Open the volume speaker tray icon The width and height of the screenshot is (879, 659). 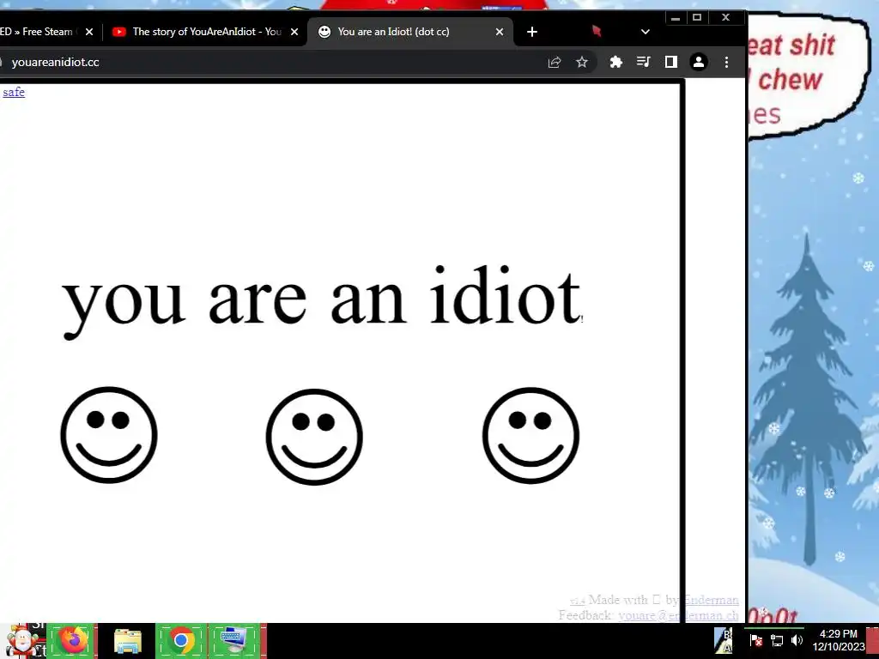(797, 640)
